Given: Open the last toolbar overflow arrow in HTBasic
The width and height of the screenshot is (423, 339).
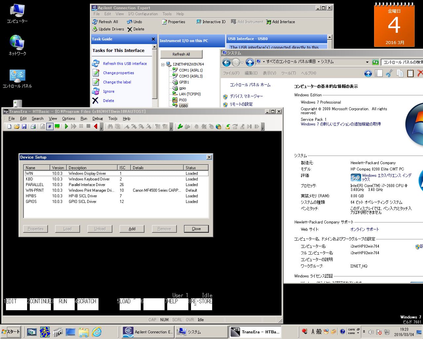Looking at the screenshot, I should [x=263, y=127].
